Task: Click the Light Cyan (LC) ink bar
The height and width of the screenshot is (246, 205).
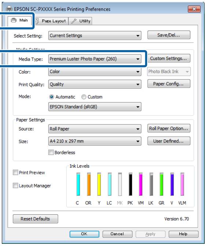Action: (x=110, y=184)
